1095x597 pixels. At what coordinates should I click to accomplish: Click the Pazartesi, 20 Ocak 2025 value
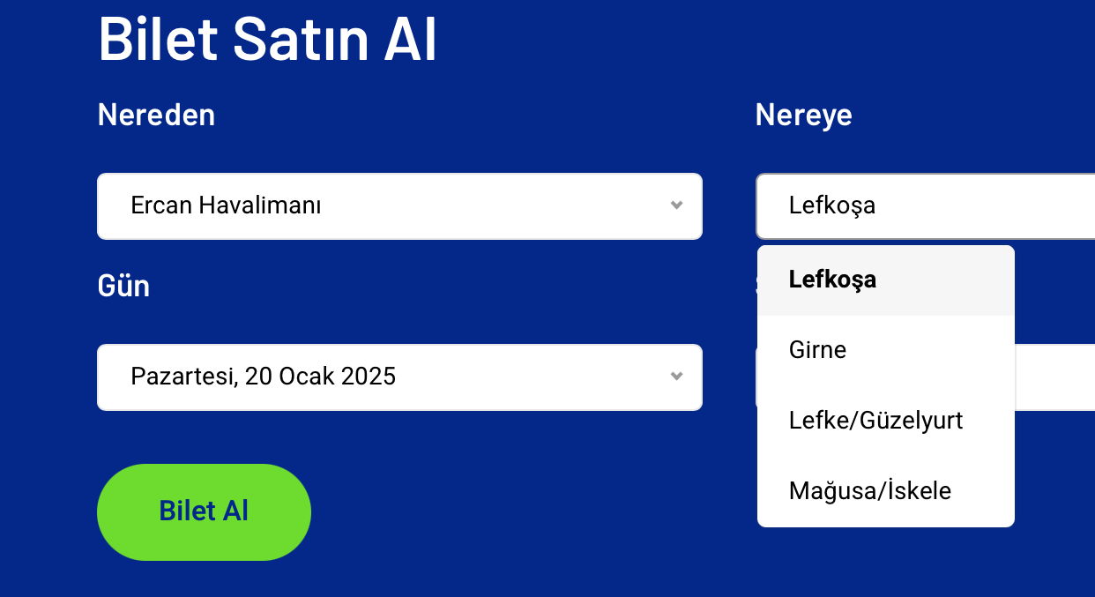coord(263,377)
